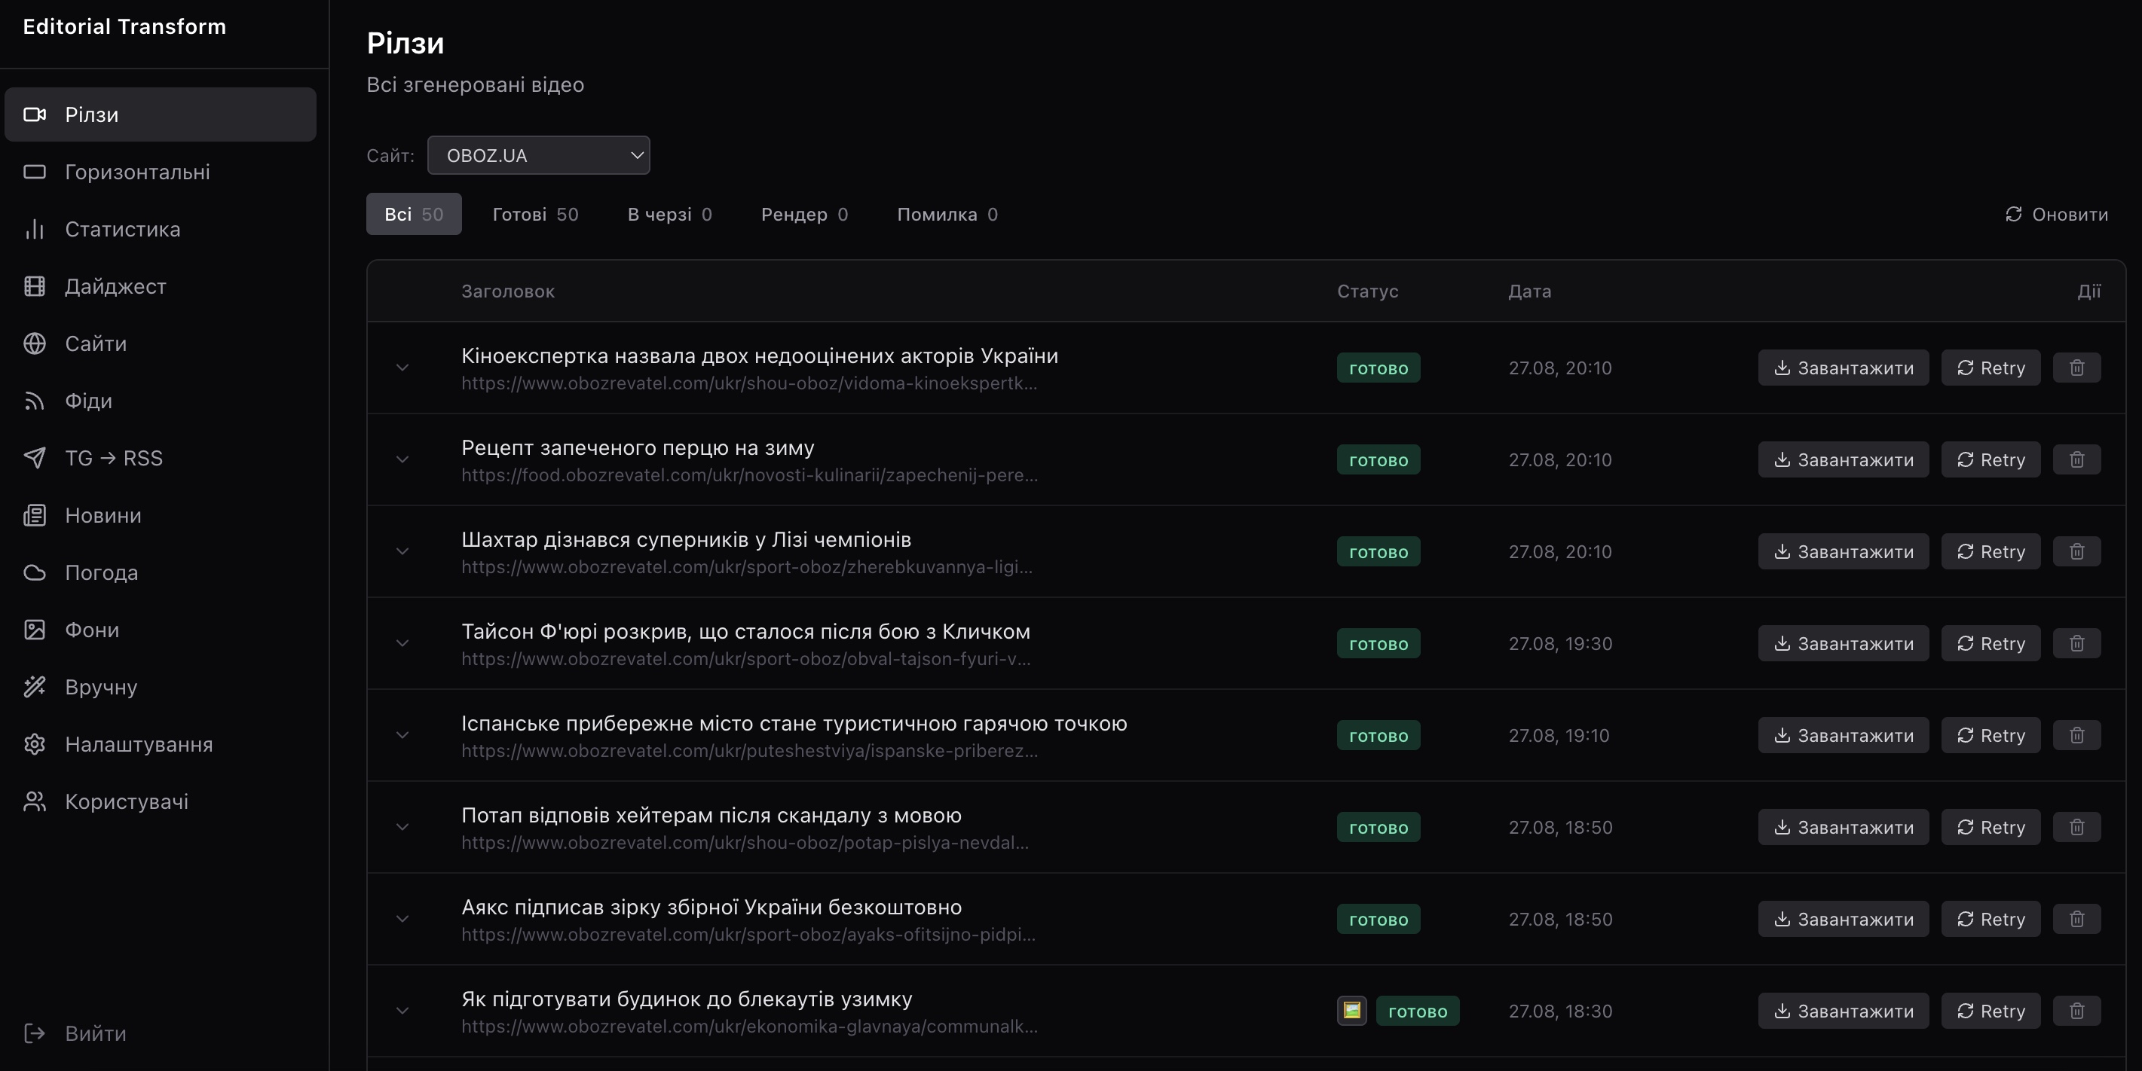Screen dimensions: 2142x1071
Task: Retry the Аякс підписав зірку reel
Action: pyautogui.click(x=1991, y=919)
